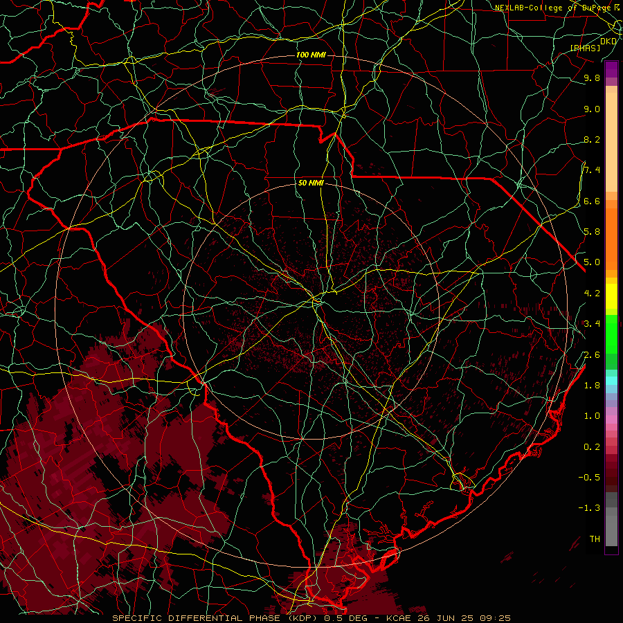Click the 6.6 scale value
This screenshot has height=623, width=623.
[592, 201]
